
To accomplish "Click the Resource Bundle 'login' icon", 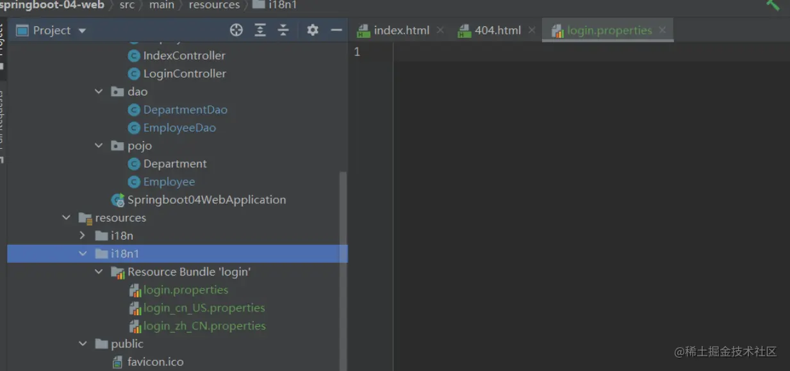I will click(118, 272).
